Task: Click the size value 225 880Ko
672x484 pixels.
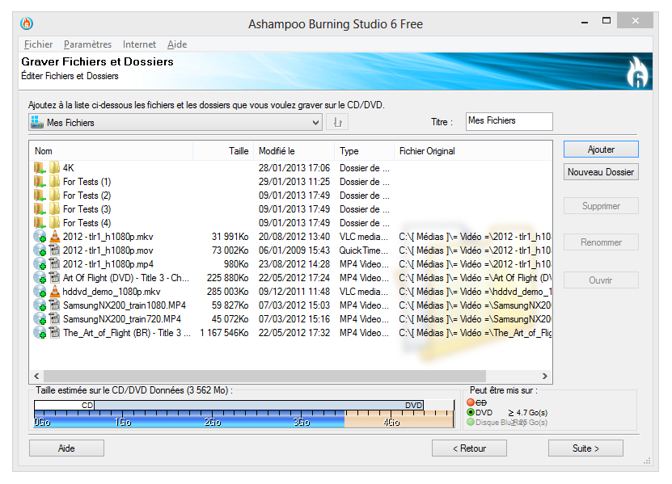Action: pyautogui.click(x=227, y=277)
